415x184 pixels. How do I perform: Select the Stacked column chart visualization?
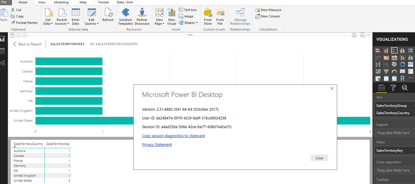pyautogui.click(x=386, y=50)
